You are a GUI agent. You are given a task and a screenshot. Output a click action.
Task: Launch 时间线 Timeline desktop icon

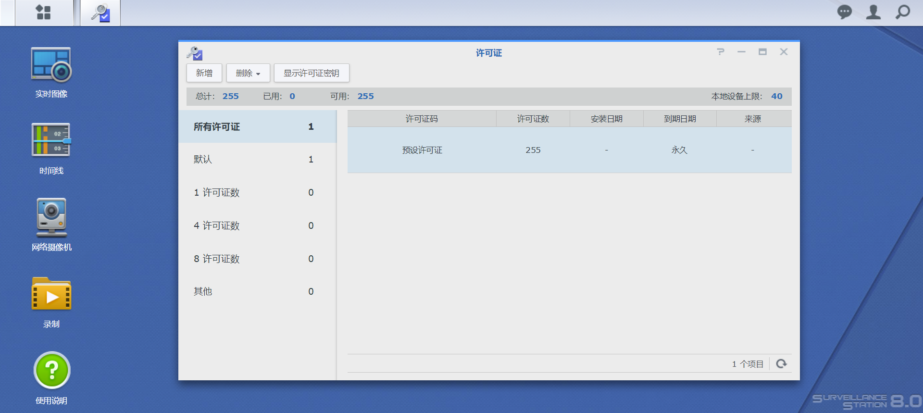click(x=51, y=149)
